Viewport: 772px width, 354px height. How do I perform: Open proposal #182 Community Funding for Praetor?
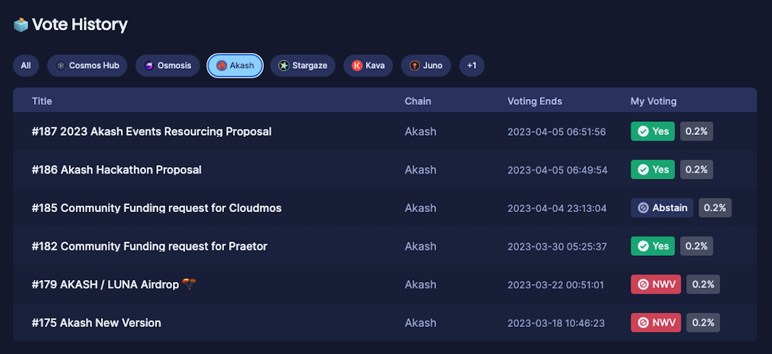coord(149,247)
